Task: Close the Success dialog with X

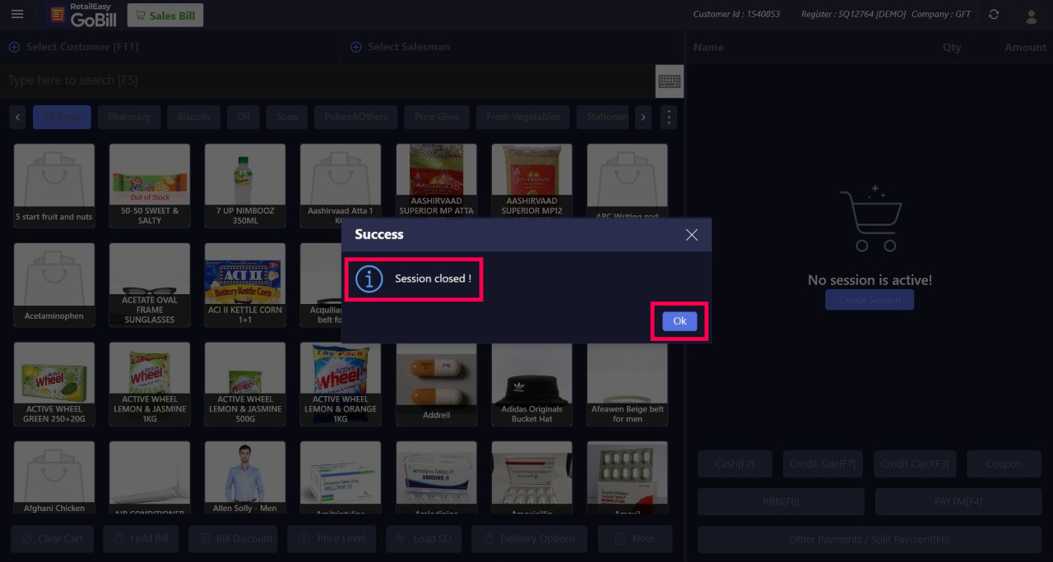Action: point(692,235)
